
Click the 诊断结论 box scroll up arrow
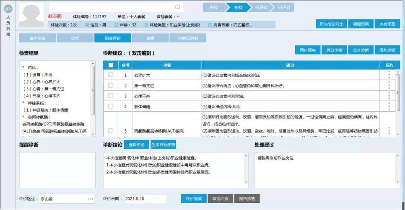point(246,155)
